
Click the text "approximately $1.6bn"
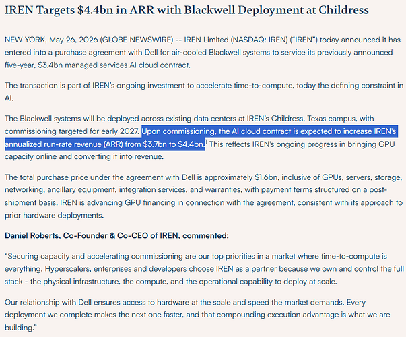[241, 177]
